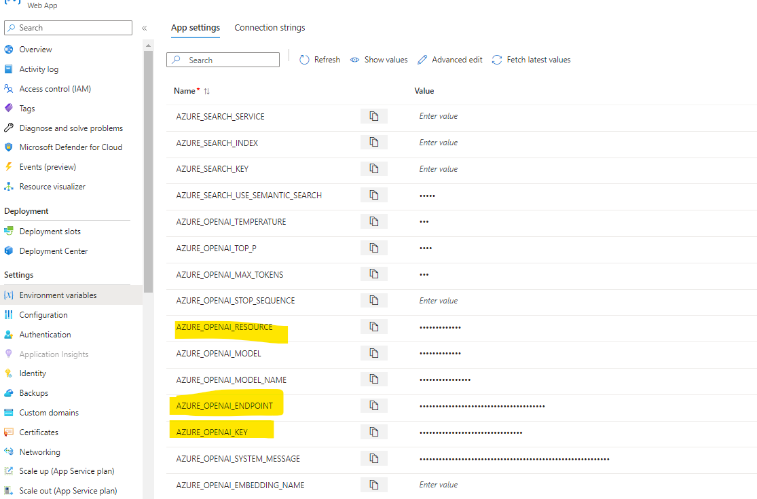
Task: Click the AZURE_OPENAI_RESOURCE name
Action: tap(225, 327)
